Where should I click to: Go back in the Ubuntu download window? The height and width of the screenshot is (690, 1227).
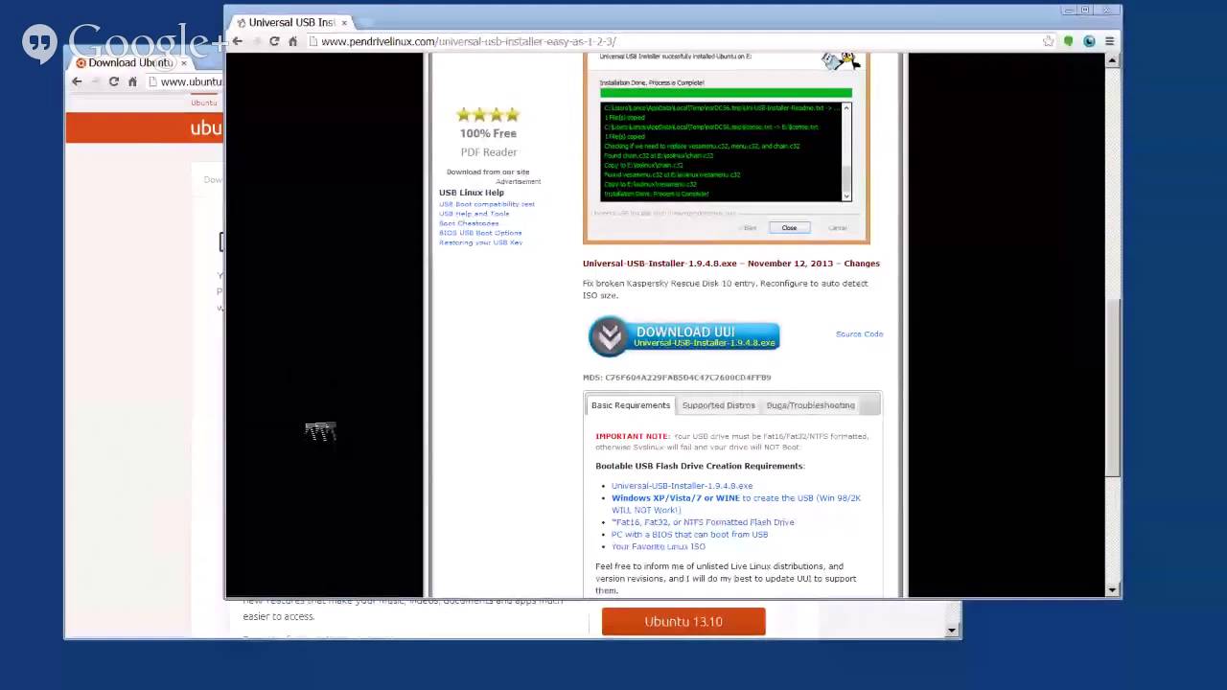click(x=77, y=81)
